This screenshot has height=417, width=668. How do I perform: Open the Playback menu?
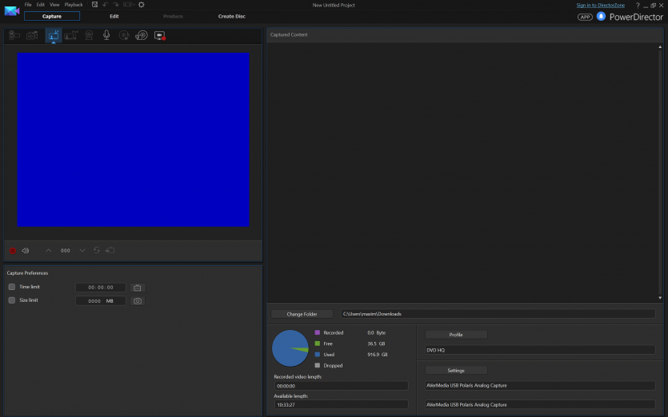[x=74, y=5]
